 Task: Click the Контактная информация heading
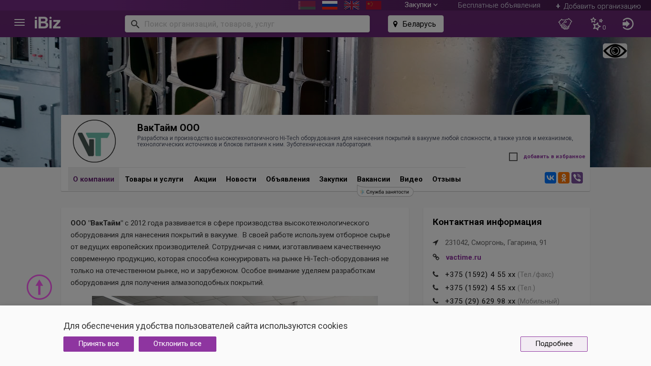(487, 222)
